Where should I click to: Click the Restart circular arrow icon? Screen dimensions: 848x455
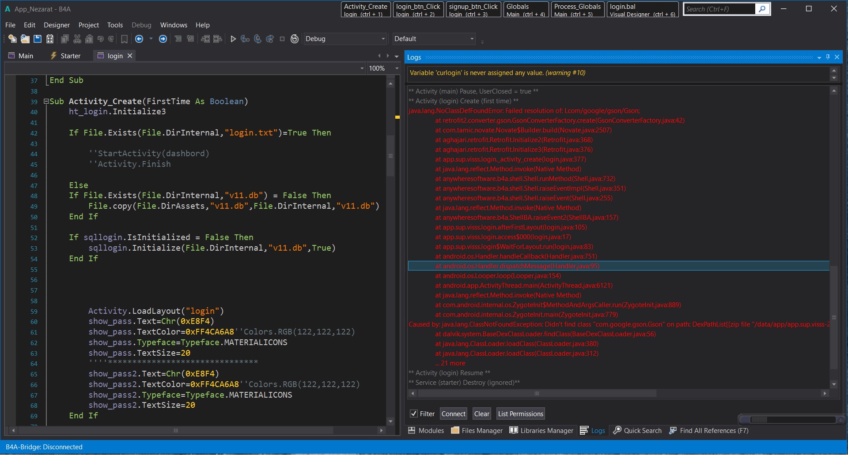(295, 39)
